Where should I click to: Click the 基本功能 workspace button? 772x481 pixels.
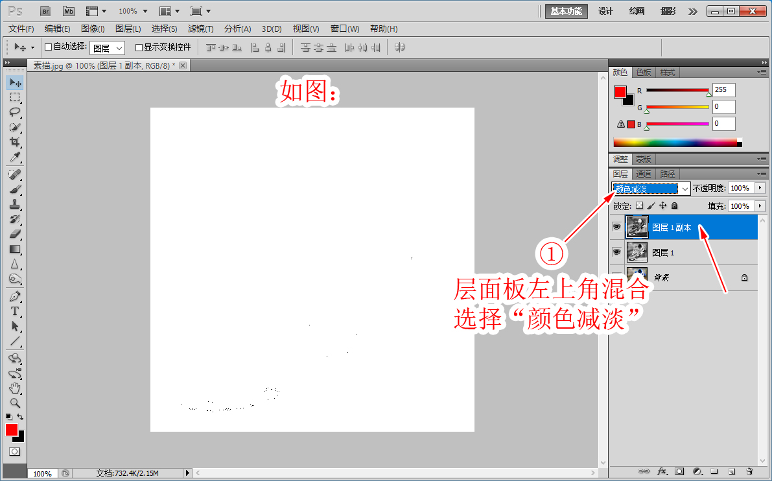point(566,11)
